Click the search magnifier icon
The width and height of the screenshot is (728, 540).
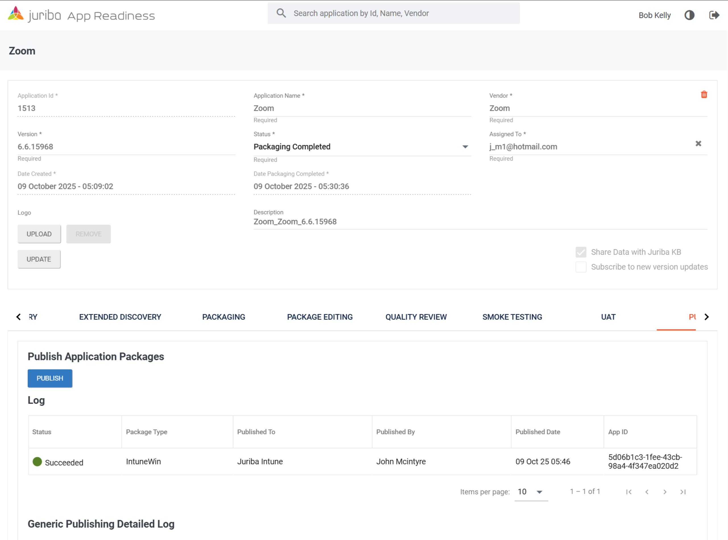pyautogui.click(x=281, y=13)
